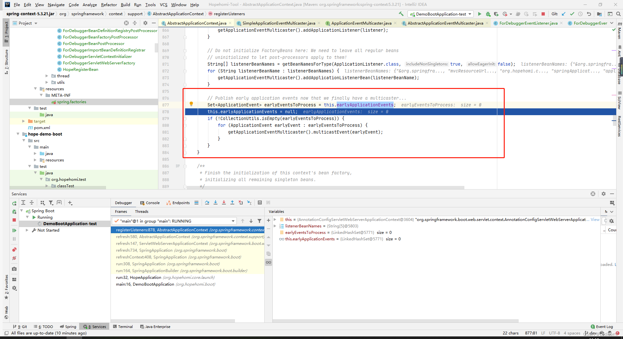Viewport: 623px width, 339px height.
Task: Click the Rerun icon in the Services sidebar
Action: [x=14, y=203]
